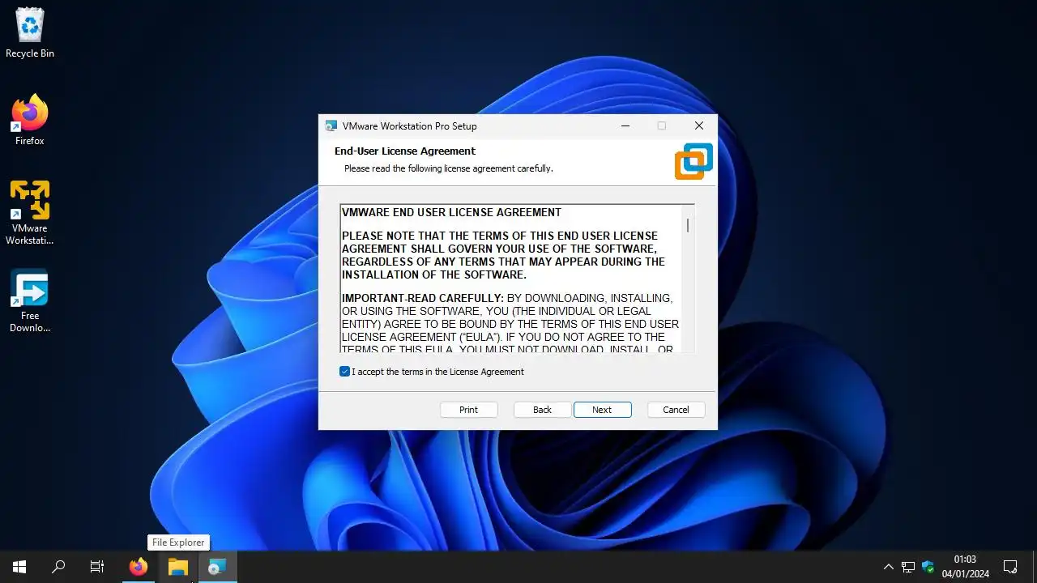
Task: Click the 'I accept the terms' label text
Action: click(x=438, y=372)
